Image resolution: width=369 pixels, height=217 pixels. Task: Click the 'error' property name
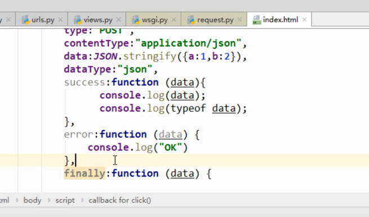coord(79,134)
